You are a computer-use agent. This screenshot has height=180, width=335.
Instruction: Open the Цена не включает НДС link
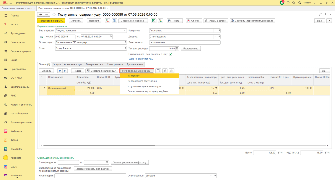[141, 59]
